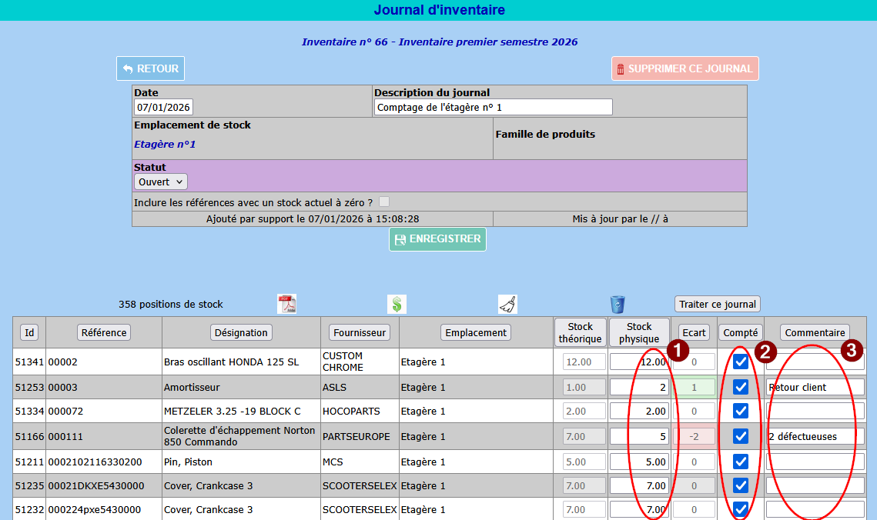Click Traiter ce journal button
Screen dimensions: 877x520
tap(718, 304)
